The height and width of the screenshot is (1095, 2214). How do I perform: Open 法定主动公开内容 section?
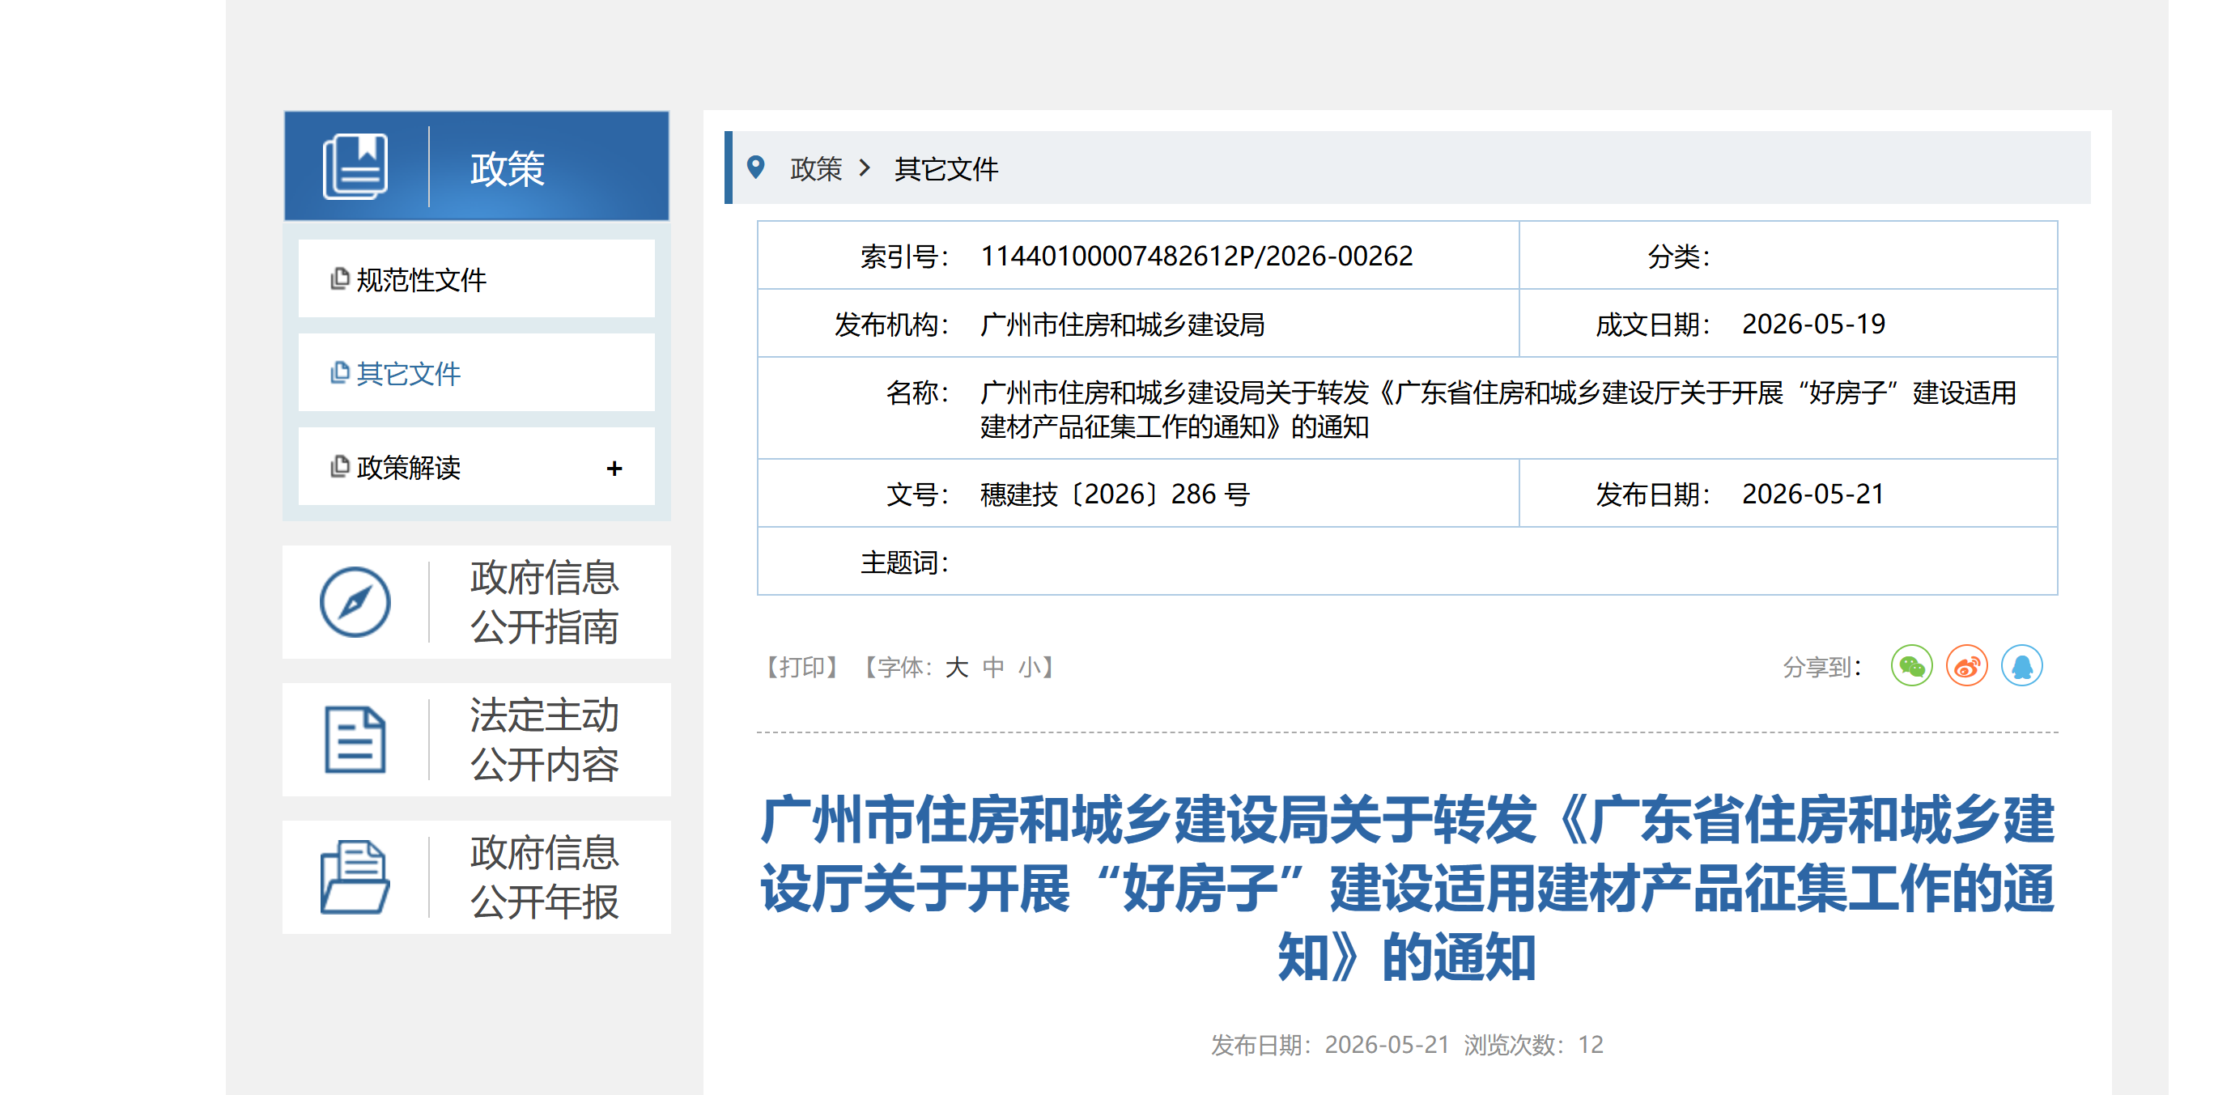(476, 739)
